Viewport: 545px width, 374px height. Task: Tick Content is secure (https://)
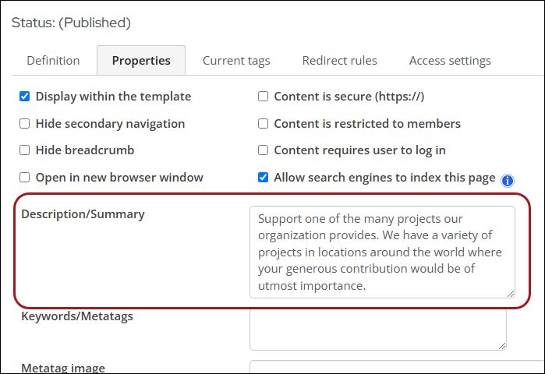(263, 96)
